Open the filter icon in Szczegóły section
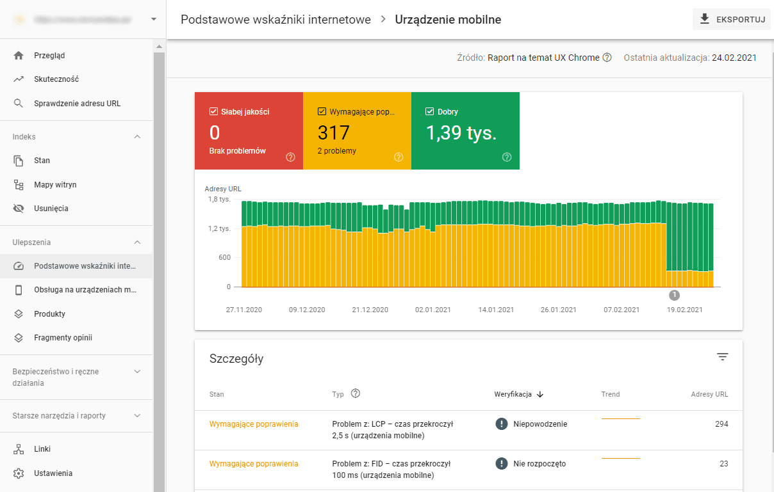 (723, 357)
